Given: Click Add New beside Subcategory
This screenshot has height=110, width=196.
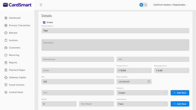Looking at the screenshot, I should click(x=180, y=104).
